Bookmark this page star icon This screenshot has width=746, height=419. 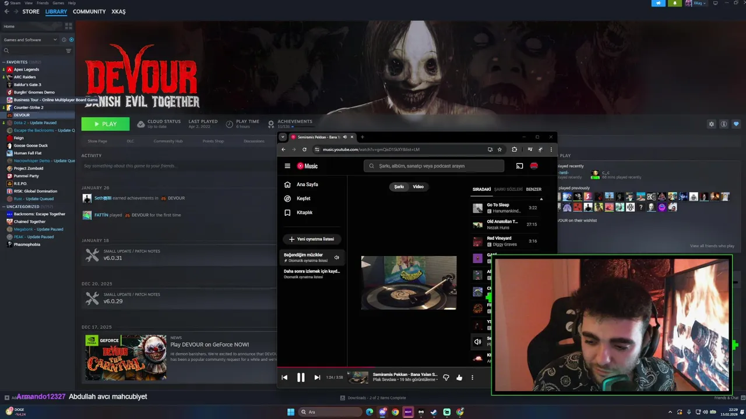[x=499, y=150]
